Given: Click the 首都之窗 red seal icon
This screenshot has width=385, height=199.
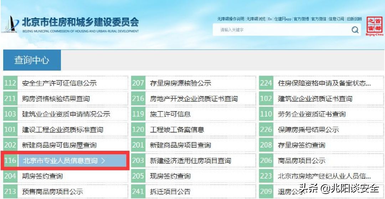Looking at the screenshot, I should [x=374, y=26].
